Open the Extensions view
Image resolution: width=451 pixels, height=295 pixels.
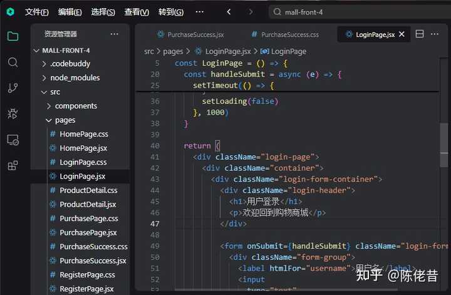[x=13, y=166]
